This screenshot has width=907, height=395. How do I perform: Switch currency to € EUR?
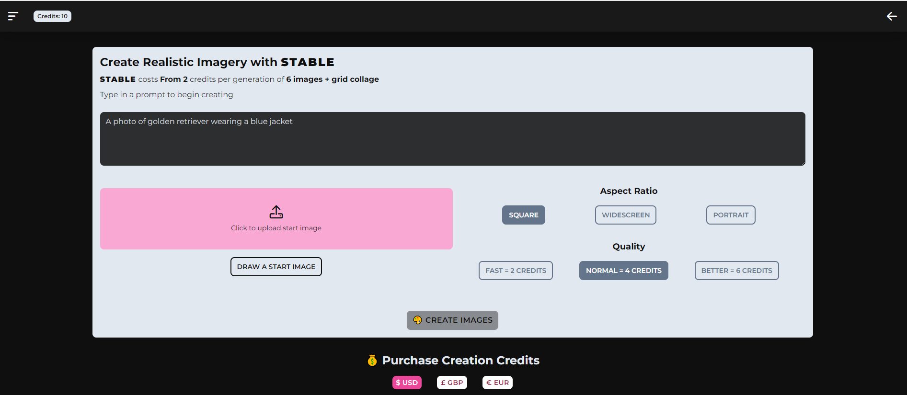pos(497,383)
